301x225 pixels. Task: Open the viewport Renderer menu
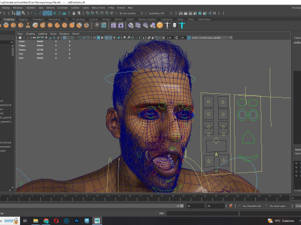point(64,34)
